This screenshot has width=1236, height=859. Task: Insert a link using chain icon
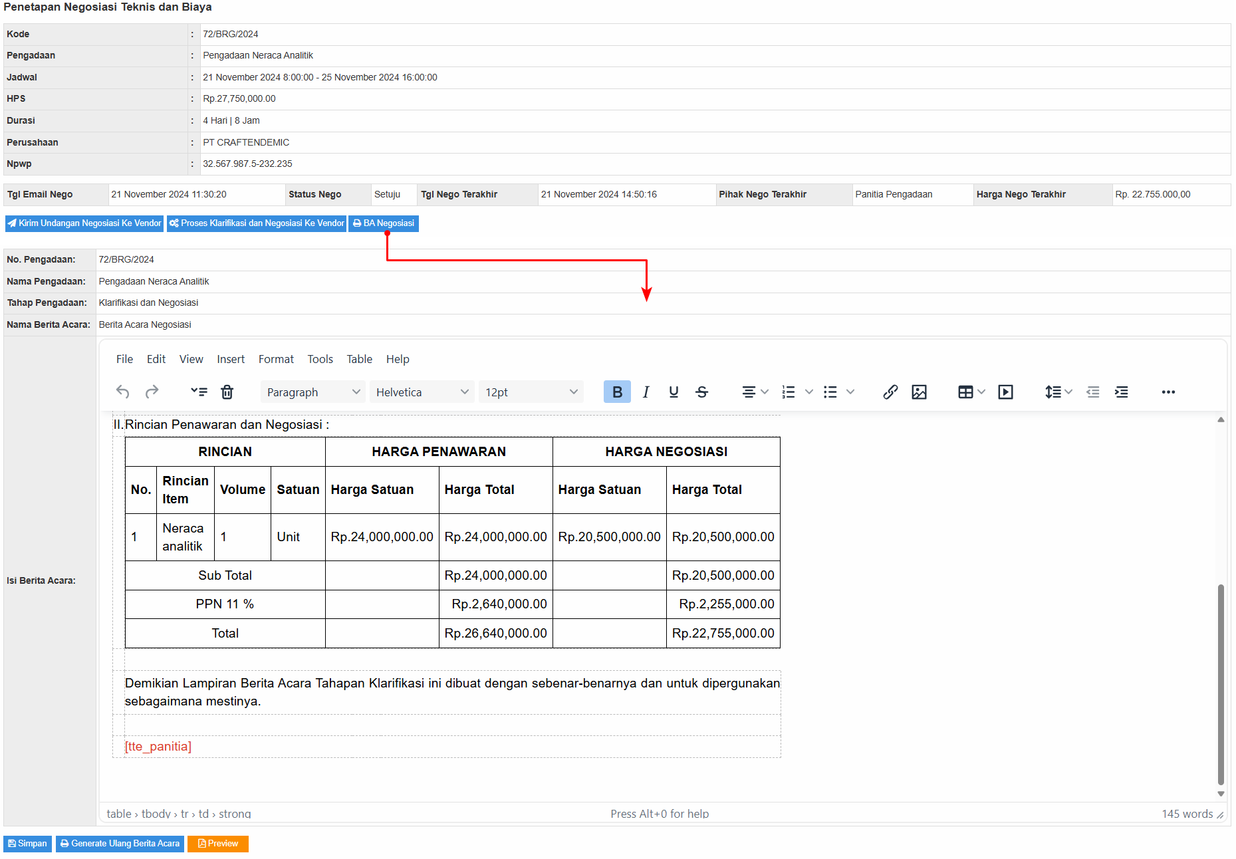coord(890,392)
